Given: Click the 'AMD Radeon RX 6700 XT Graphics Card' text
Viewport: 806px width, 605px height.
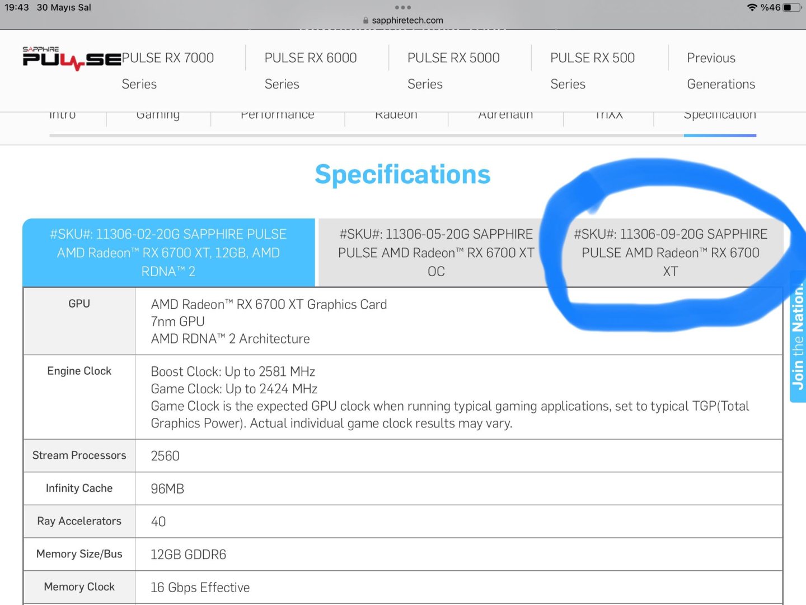Looking at the screenshot, I should point(269,304).
